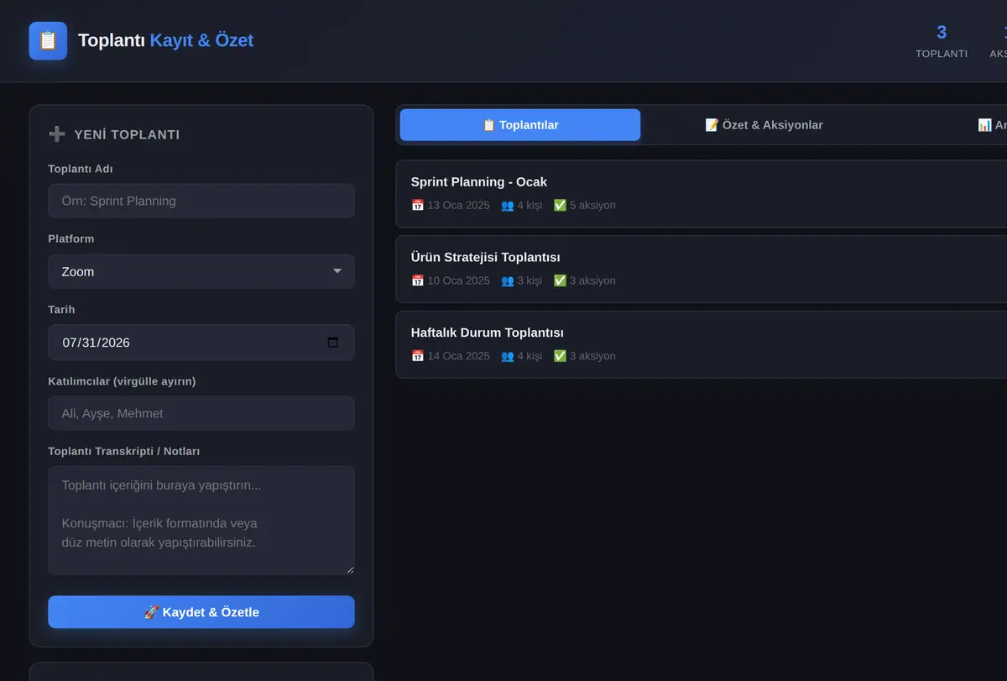This screenshot has width=1007, height=681.
Task: Open the Platform dropdown showing Zoom
Action: 201,271
